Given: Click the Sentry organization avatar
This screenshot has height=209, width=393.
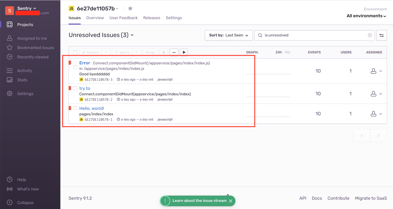Looking at the screenshot, I should [x=10, y=11].
